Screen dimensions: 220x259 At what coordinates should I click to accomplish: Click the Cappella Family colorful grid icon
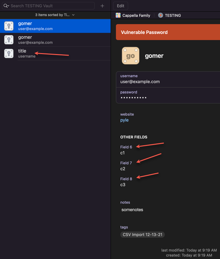click(118, 15)
